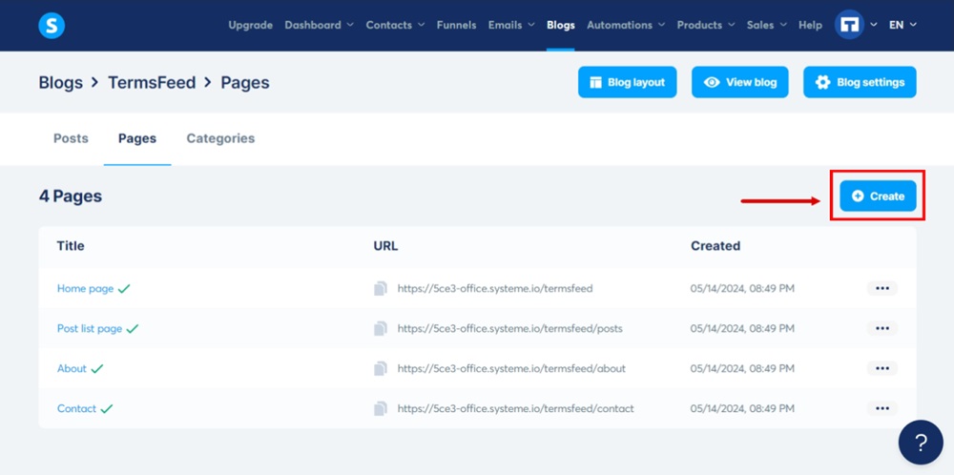
Task: Expand the Dashboard dropdown menu
Action: (320, 25)
